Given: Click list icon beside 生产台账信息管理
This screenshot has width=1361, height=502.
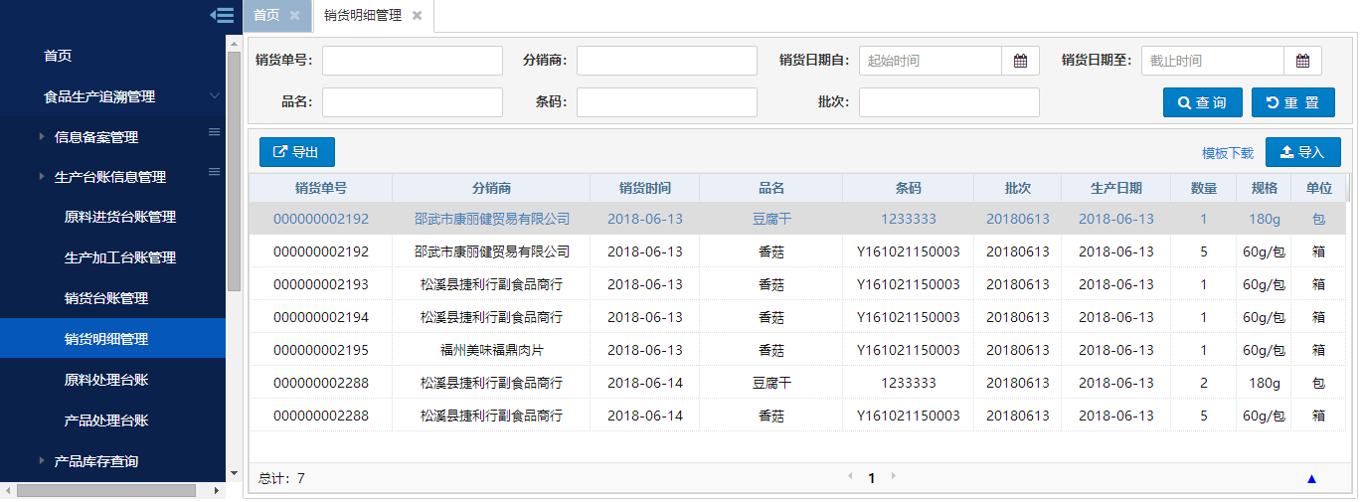Looking at the screenshot, I should (x=213, y=172).
